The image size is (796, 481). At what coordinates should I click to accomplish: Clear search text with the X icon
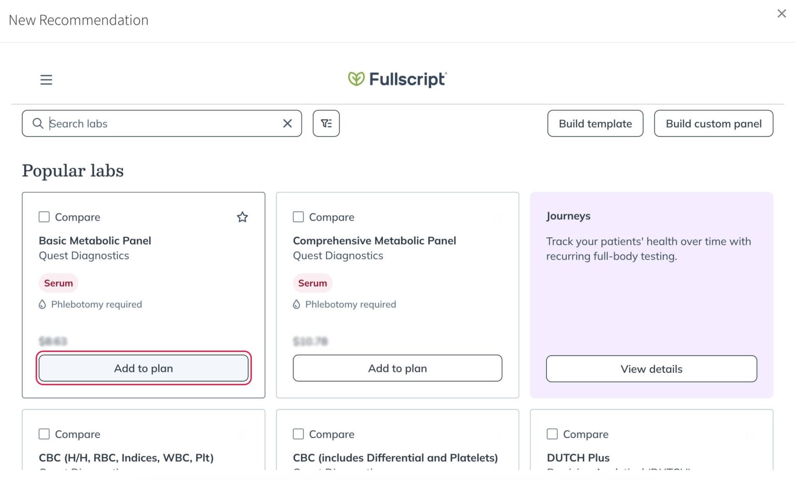pos(288,124)
